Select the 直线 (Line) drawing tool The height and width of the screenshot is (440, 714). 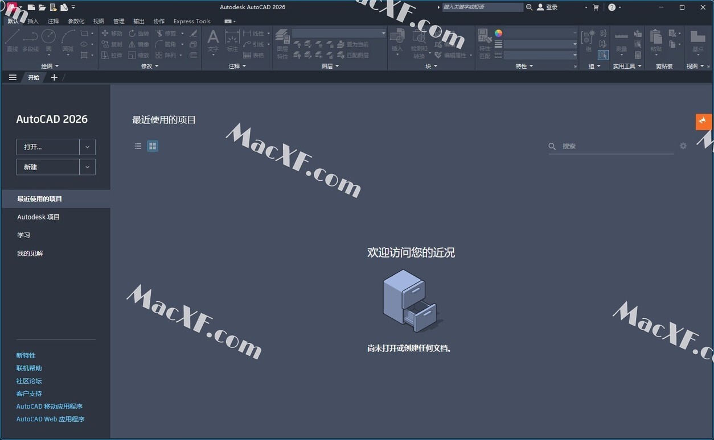tap(13, 40)
